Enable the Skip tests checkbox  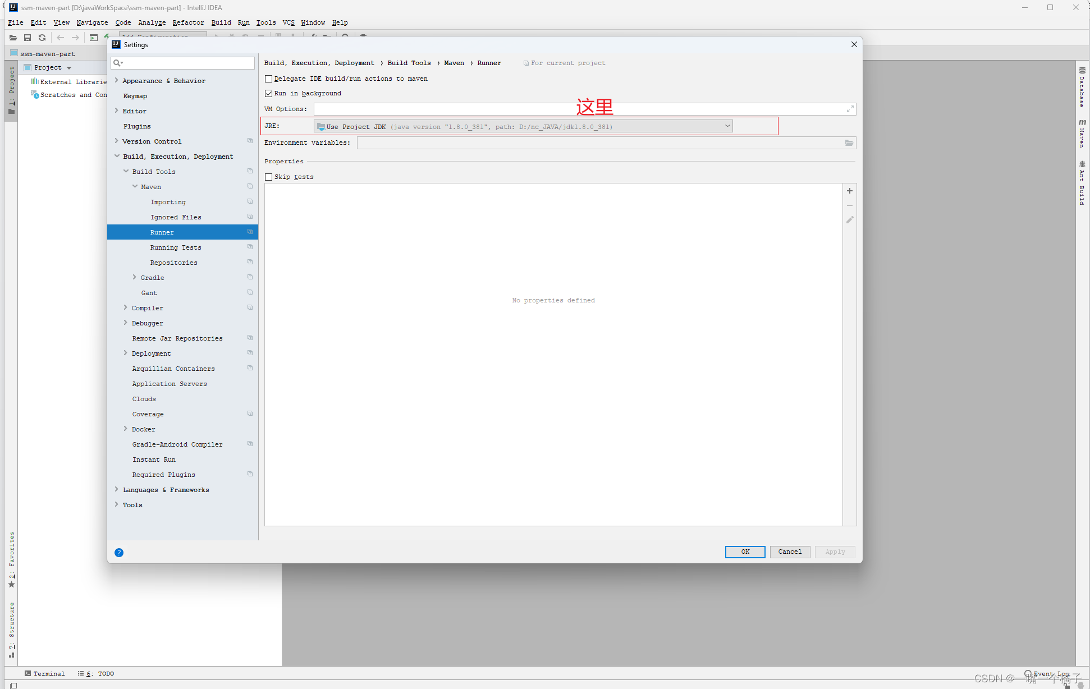tap(269, 176)
